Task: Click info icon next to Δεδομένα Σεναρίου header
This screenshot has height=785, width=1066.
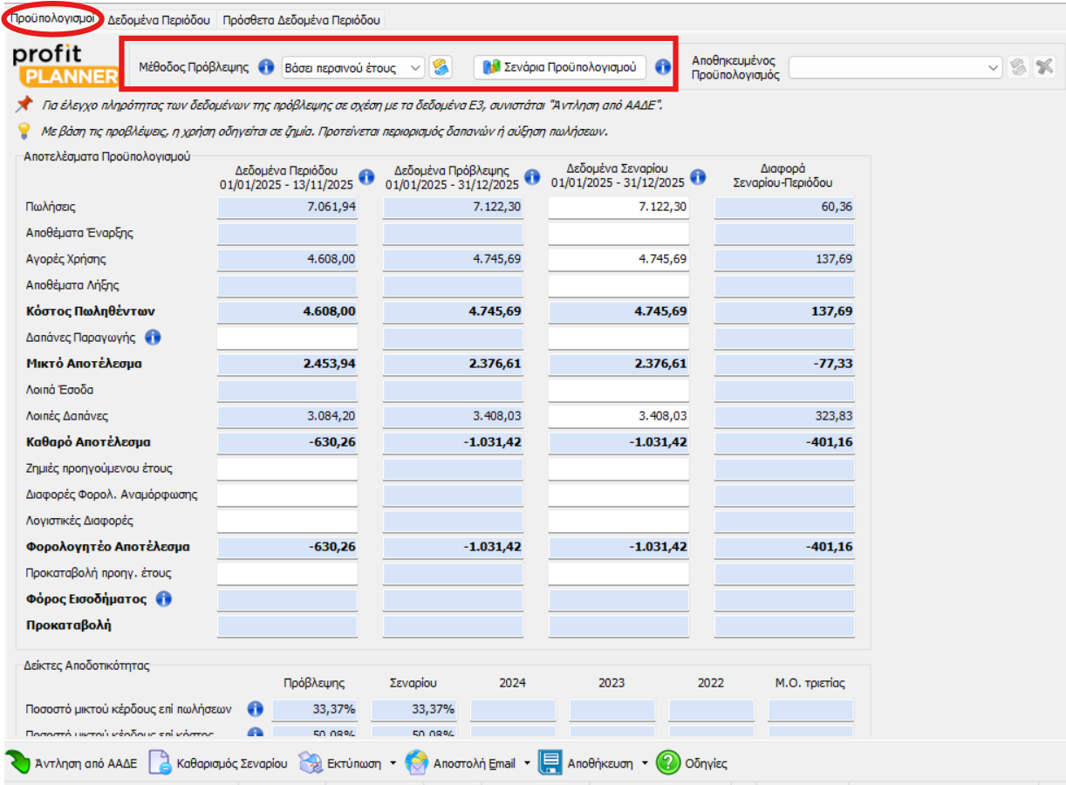Action: (698, 177)
